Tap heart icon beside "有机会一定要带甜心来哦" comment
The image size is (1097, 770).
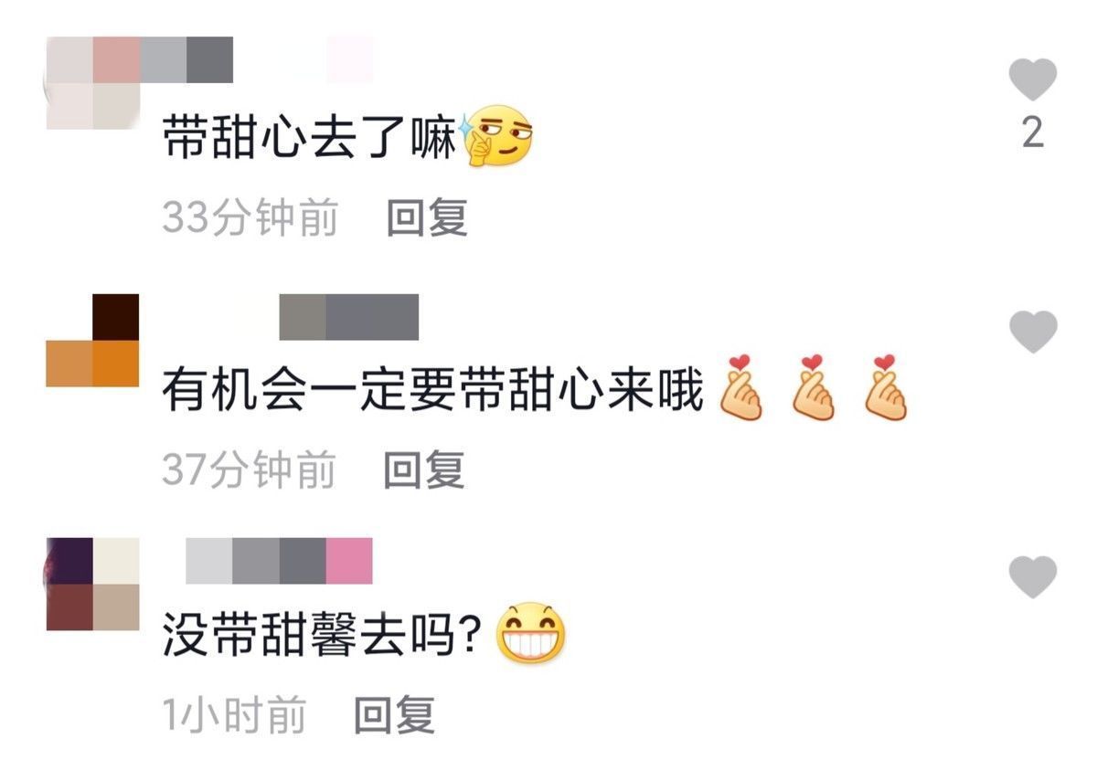pyautogui.click(x=1033, y=332)
